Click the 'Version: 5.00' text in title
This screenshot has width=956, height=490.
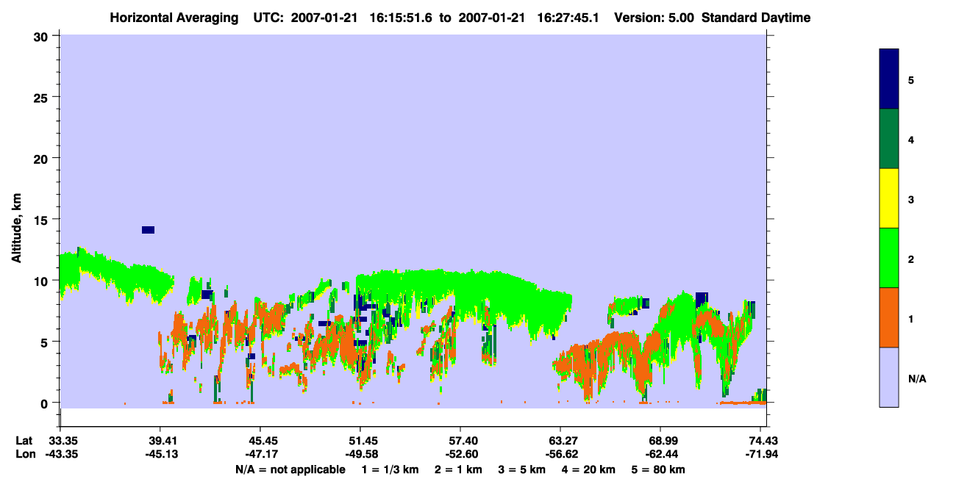click(653, 18)
